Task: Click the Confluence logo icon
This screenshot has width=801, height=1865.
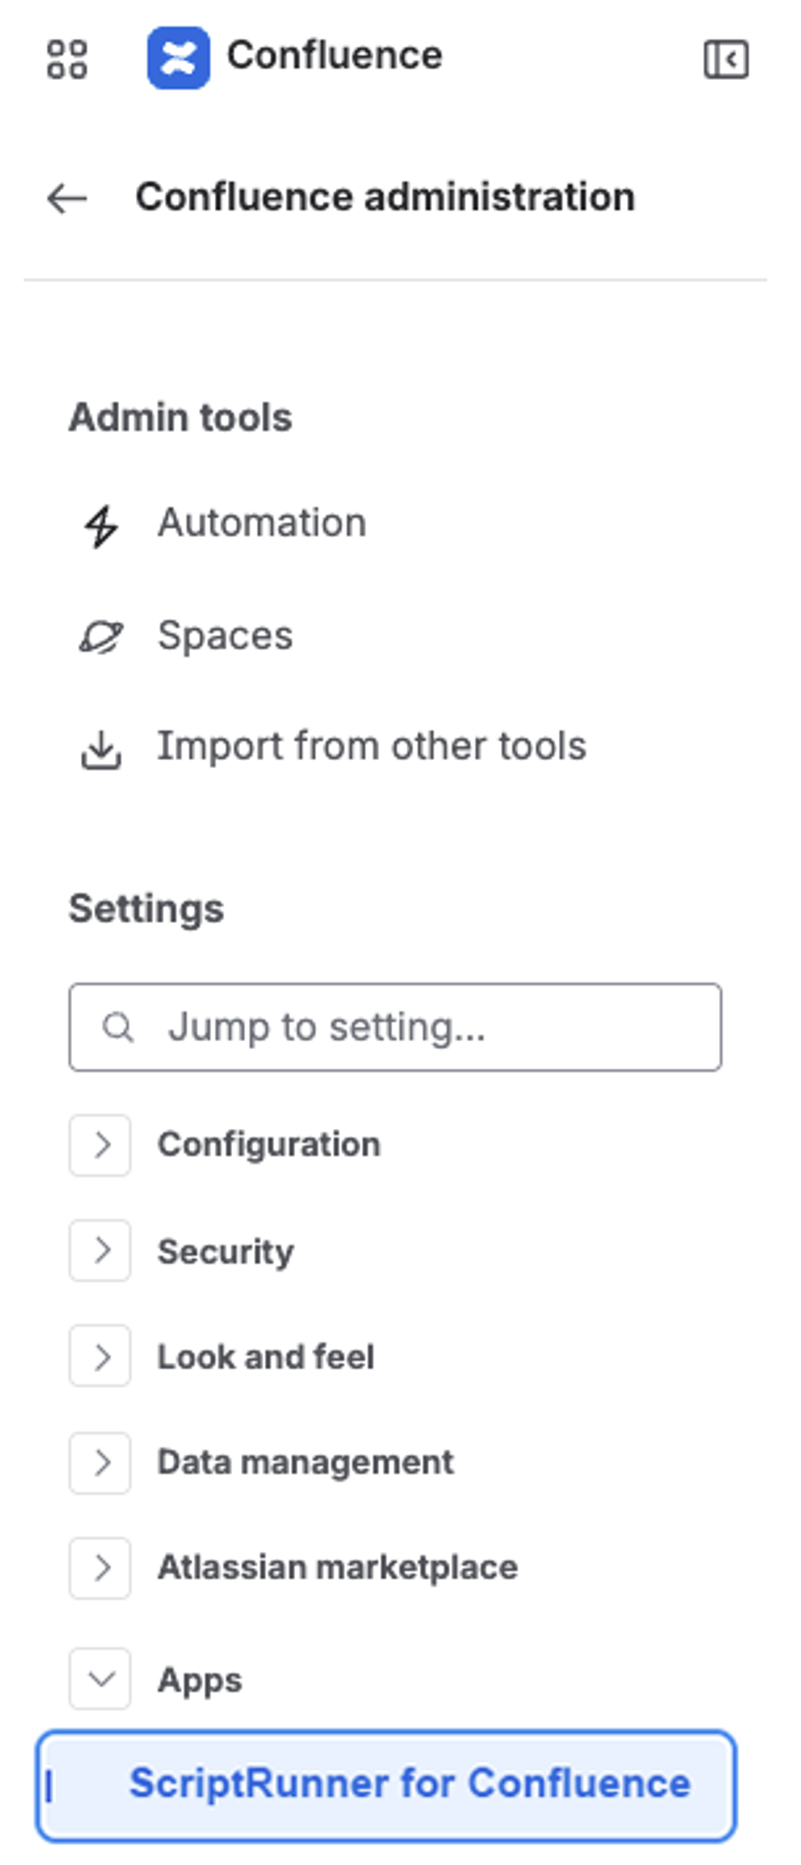Action: coord(178,56)
